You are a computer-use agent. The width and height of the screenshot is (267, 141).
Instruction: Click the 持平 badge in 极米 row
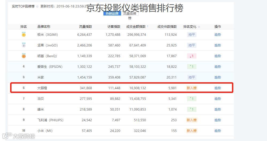[x=192, y=35]
